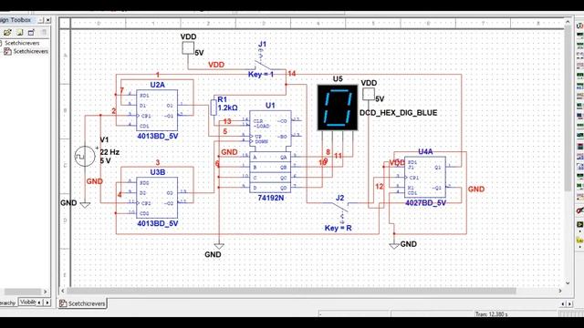This screenshot has height=328, width=584.
Task: Select the GND symbol below U4A
Action: pos(394,246)
